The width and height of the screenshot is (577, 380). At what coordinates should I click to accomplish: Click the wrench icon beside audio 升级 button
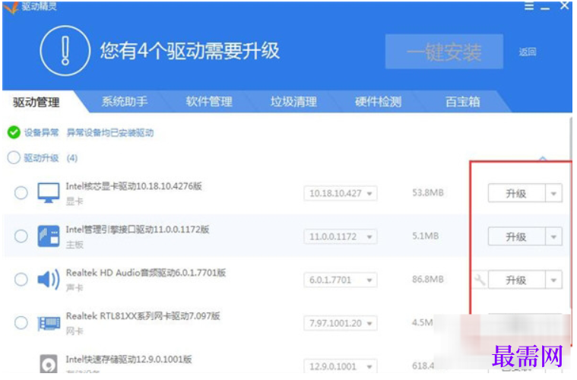(x=480, y=280)
